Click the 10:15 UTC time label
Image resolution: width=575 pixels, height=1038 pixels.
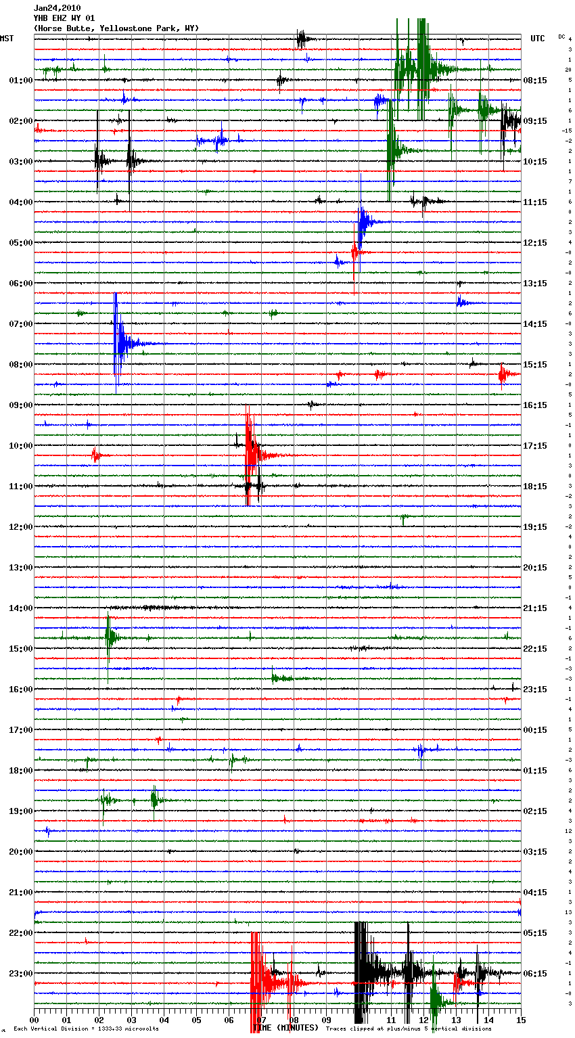point(535,162)
